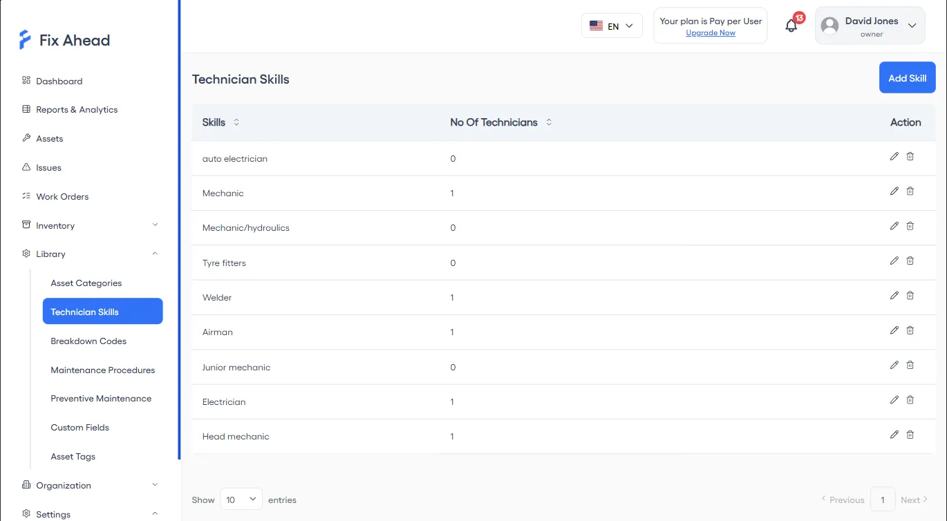This screenshot has width=947, height=521.
Task: Open Breakdown Codes in the sidebar
Action: (x=88, y=341)
